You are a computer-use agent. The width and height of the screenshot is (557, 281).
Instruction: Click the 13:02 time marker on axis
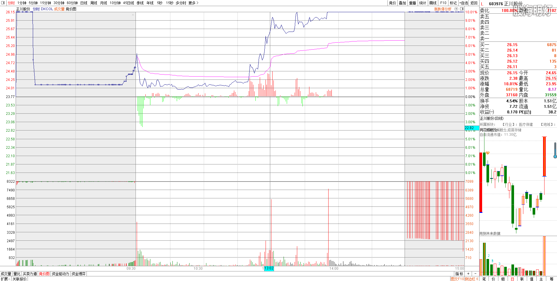coord(269,269)
